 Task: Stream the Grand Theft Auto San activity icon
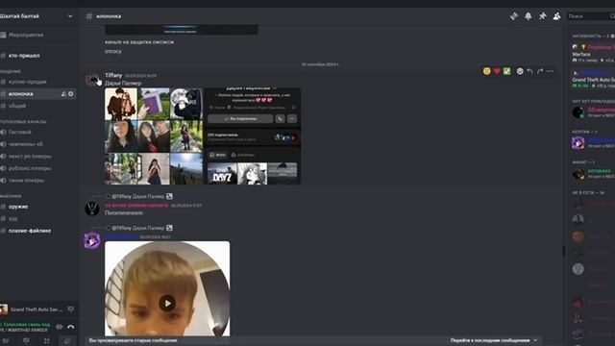(x=71, y=309)
